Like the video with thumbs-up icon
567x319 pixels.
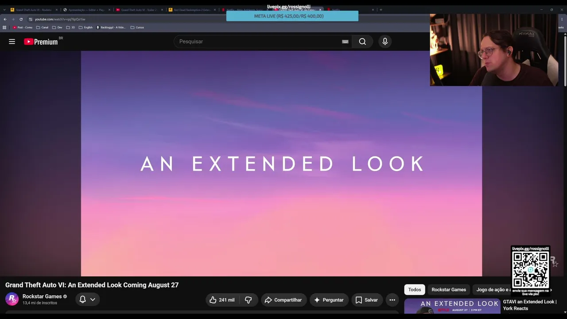tap(222, 300)
